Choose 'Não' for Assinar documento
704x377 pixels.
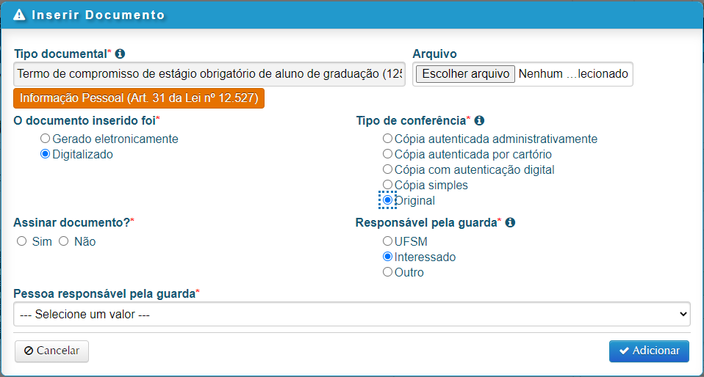coord(64,241)
